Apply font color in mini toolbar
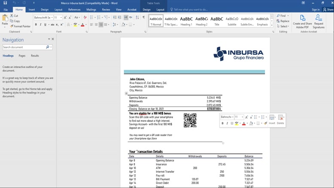The image size is (334, 188). [x=244, y=123]
